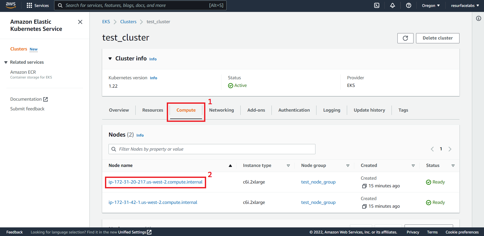Go to Clusters breadcrumb link
Image resolution: width=484 pixels, height=236 pixels.
pos(128,22)
